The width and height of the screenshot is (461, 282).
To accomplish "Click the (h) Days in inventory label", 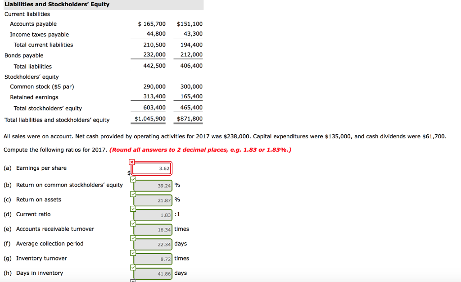I will pyautogui.click(x=33, y=273).
